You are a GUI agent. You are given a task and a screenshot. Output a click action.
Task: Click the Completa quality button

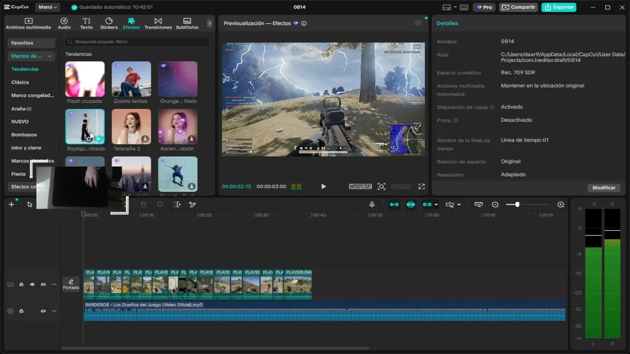point(360,186)
